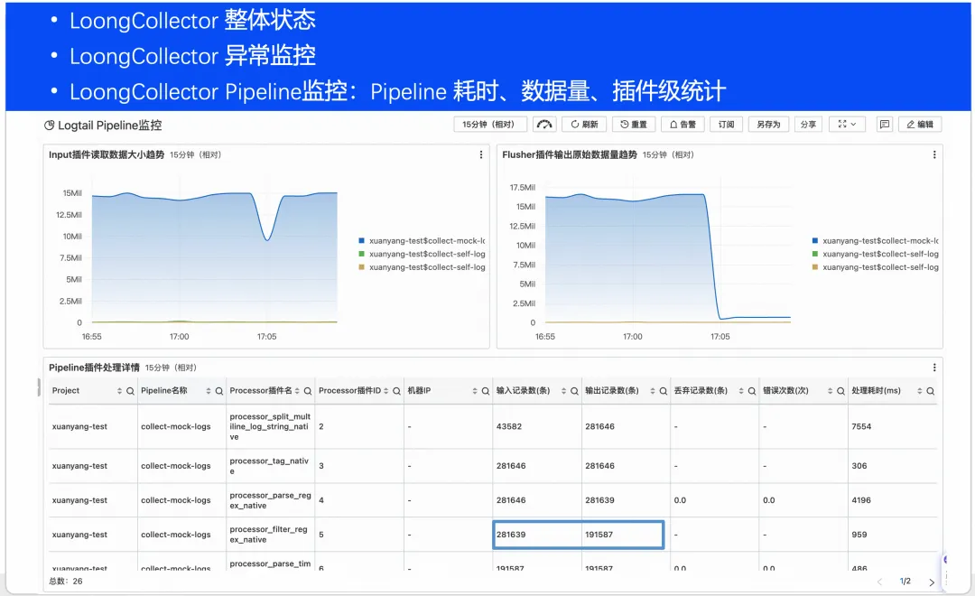This screenshot has width=975, height=596.
Task: Go to the next table page
Action: click(931, 582)
